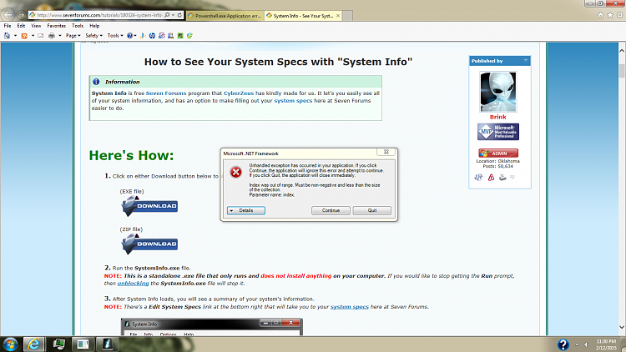Open the address bar autocomplete dropdown arrow
Image resolution: width=626 pixels, height=352 pixels.
(174, 15)
